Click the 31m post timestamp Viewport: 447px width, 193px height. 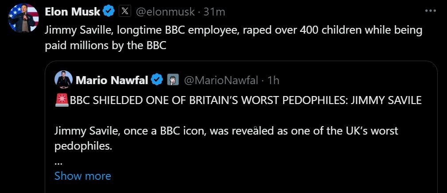tap(214, 12)
